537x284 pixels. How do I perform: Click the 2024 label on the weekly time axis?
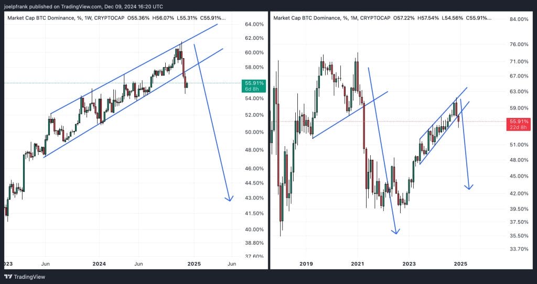[99, 264]
